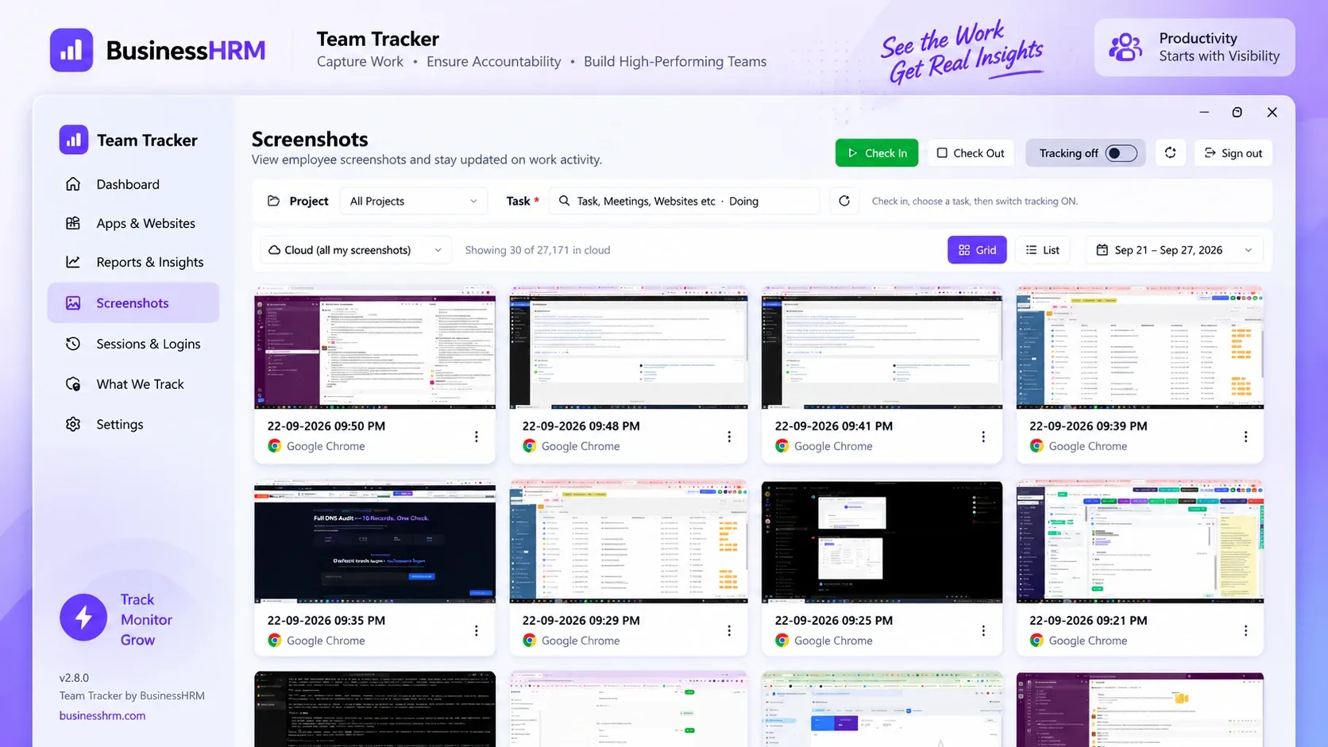Click the Team Tracker sidebar logo icon
1328x747 pixels.
(73, 140)
